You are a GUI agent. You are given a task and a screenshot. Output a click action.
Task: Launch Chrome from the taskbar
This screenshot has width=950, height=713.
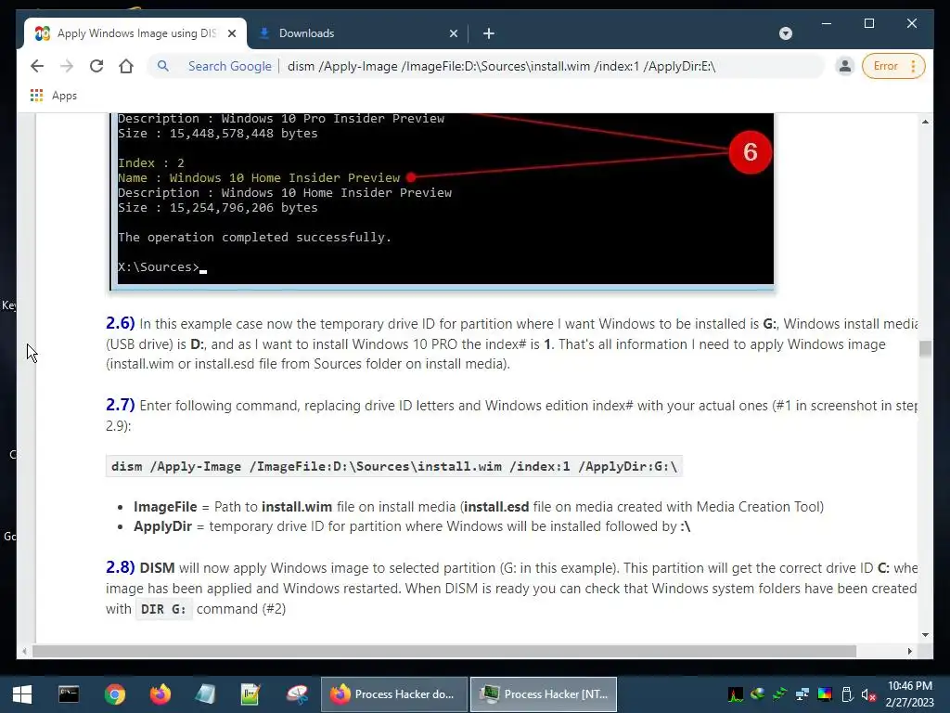[x=114, y=694]
